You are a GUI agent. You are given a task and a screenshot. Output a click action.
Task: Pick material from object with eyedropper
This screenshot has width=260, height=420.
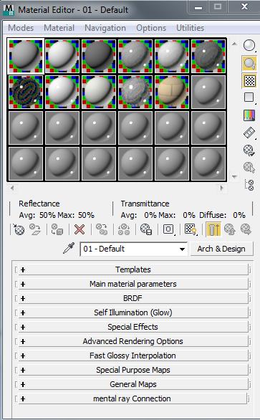click(69, 248)
